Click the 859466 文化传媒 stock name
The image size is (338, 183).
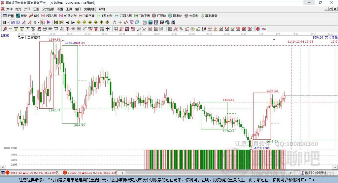click(325, 37)
